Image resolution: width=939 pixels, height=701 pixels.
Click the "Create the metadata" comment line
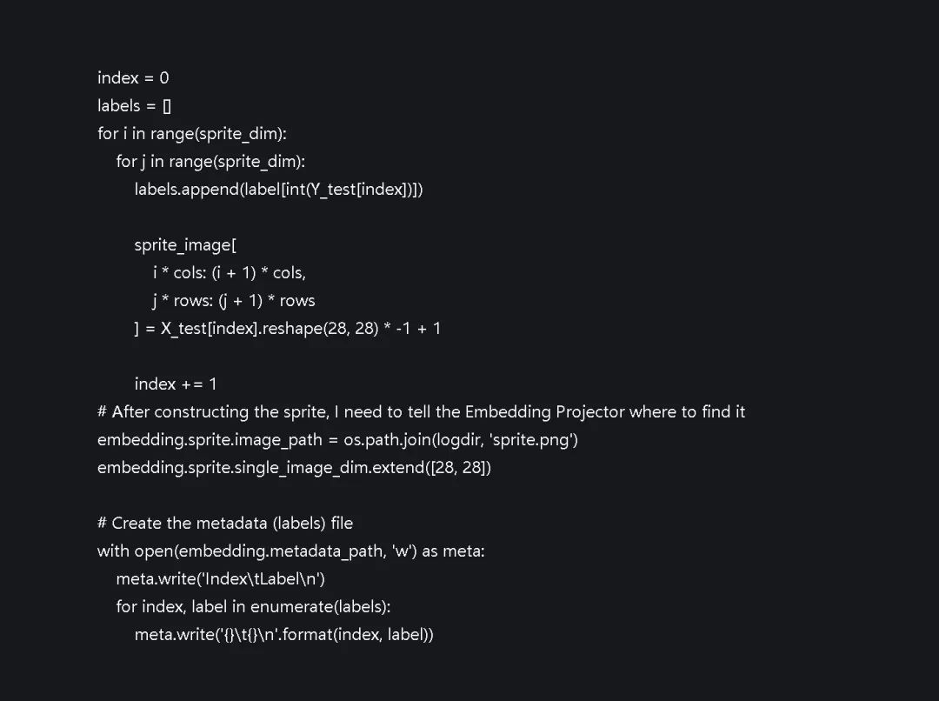pyautogui.click(x=225, y=524)
